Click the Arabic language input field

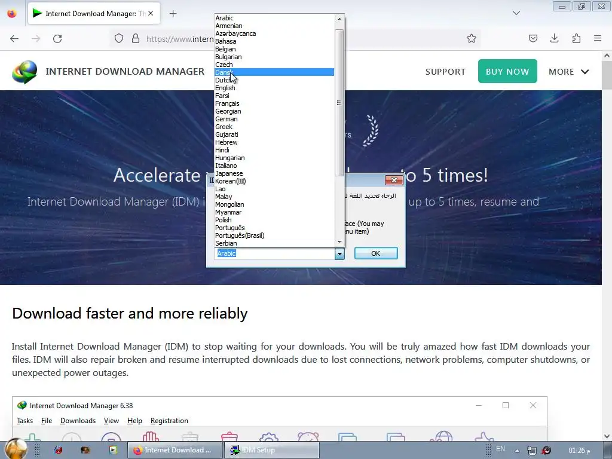point(274,253)
